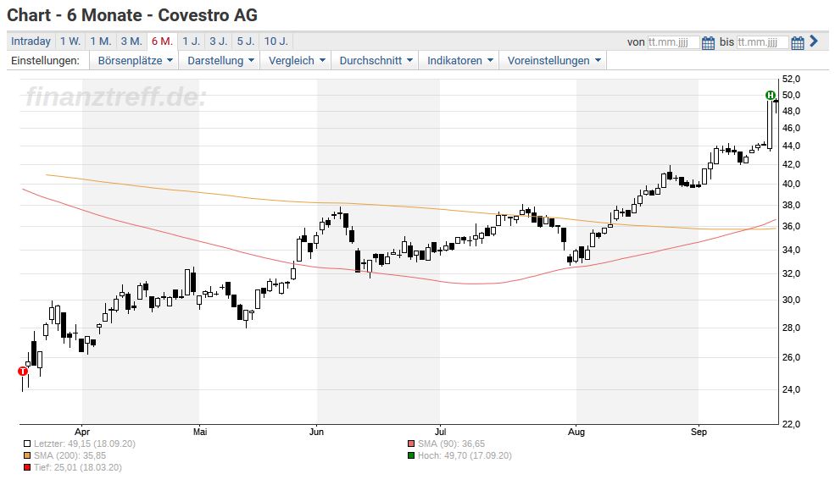Click the 'von' start date input field

tap(673, 42)
